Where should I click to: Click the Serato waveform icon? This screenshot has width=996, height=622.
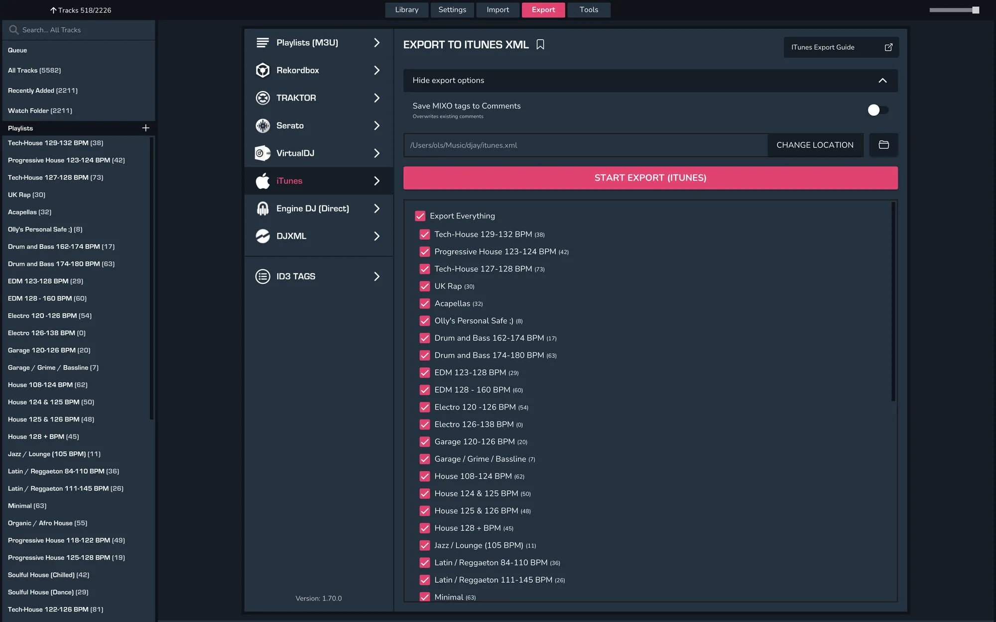tap(262, 125)
